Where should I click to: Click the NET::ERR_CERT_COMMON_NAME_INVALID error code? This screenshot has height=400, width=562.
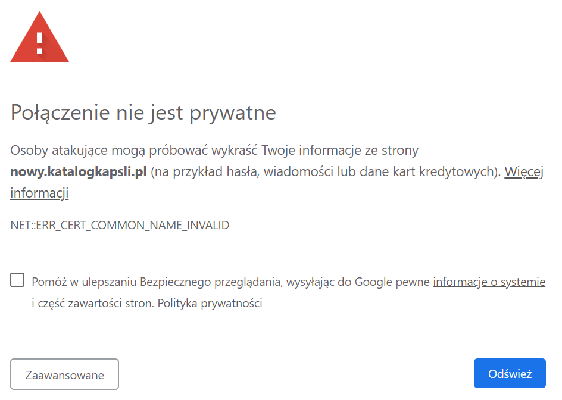(x=120, y=226)
